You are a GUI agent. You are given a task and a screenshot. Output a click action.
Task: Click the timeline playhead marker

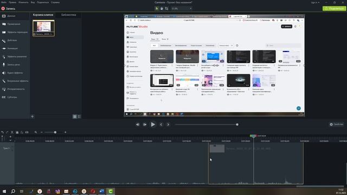253,136
